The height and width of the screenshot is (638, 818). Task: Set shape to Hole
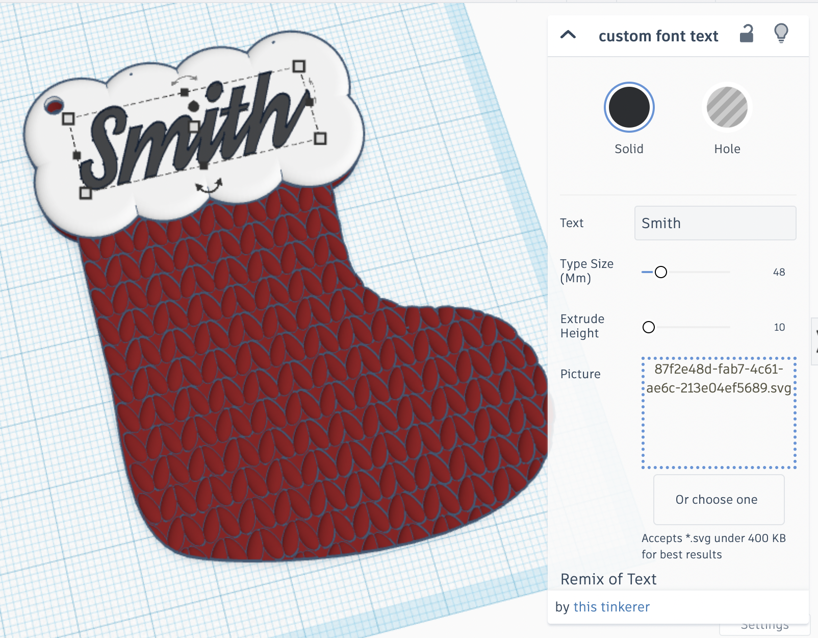pos(727,107)
